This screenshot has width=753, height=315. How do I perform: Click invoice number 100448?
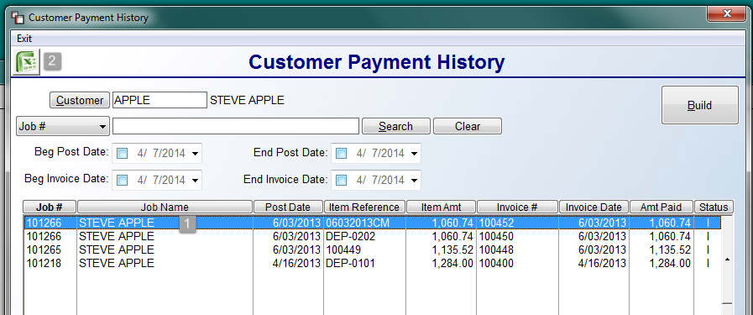pyautogui.click(x=496, y=249)
